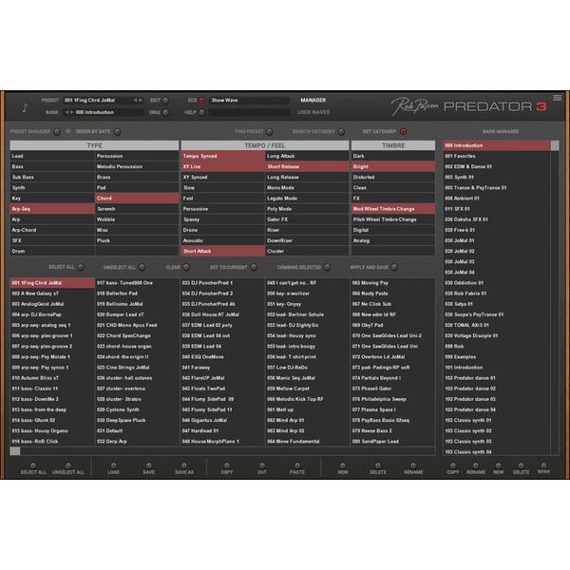The image size is (570, 570).
Task: Click bank manager NEW button
Action: click(x=498, y=465)
